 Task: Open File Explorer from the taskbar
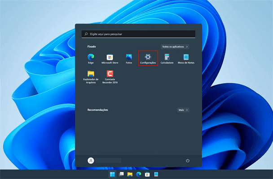click(130, 174)
